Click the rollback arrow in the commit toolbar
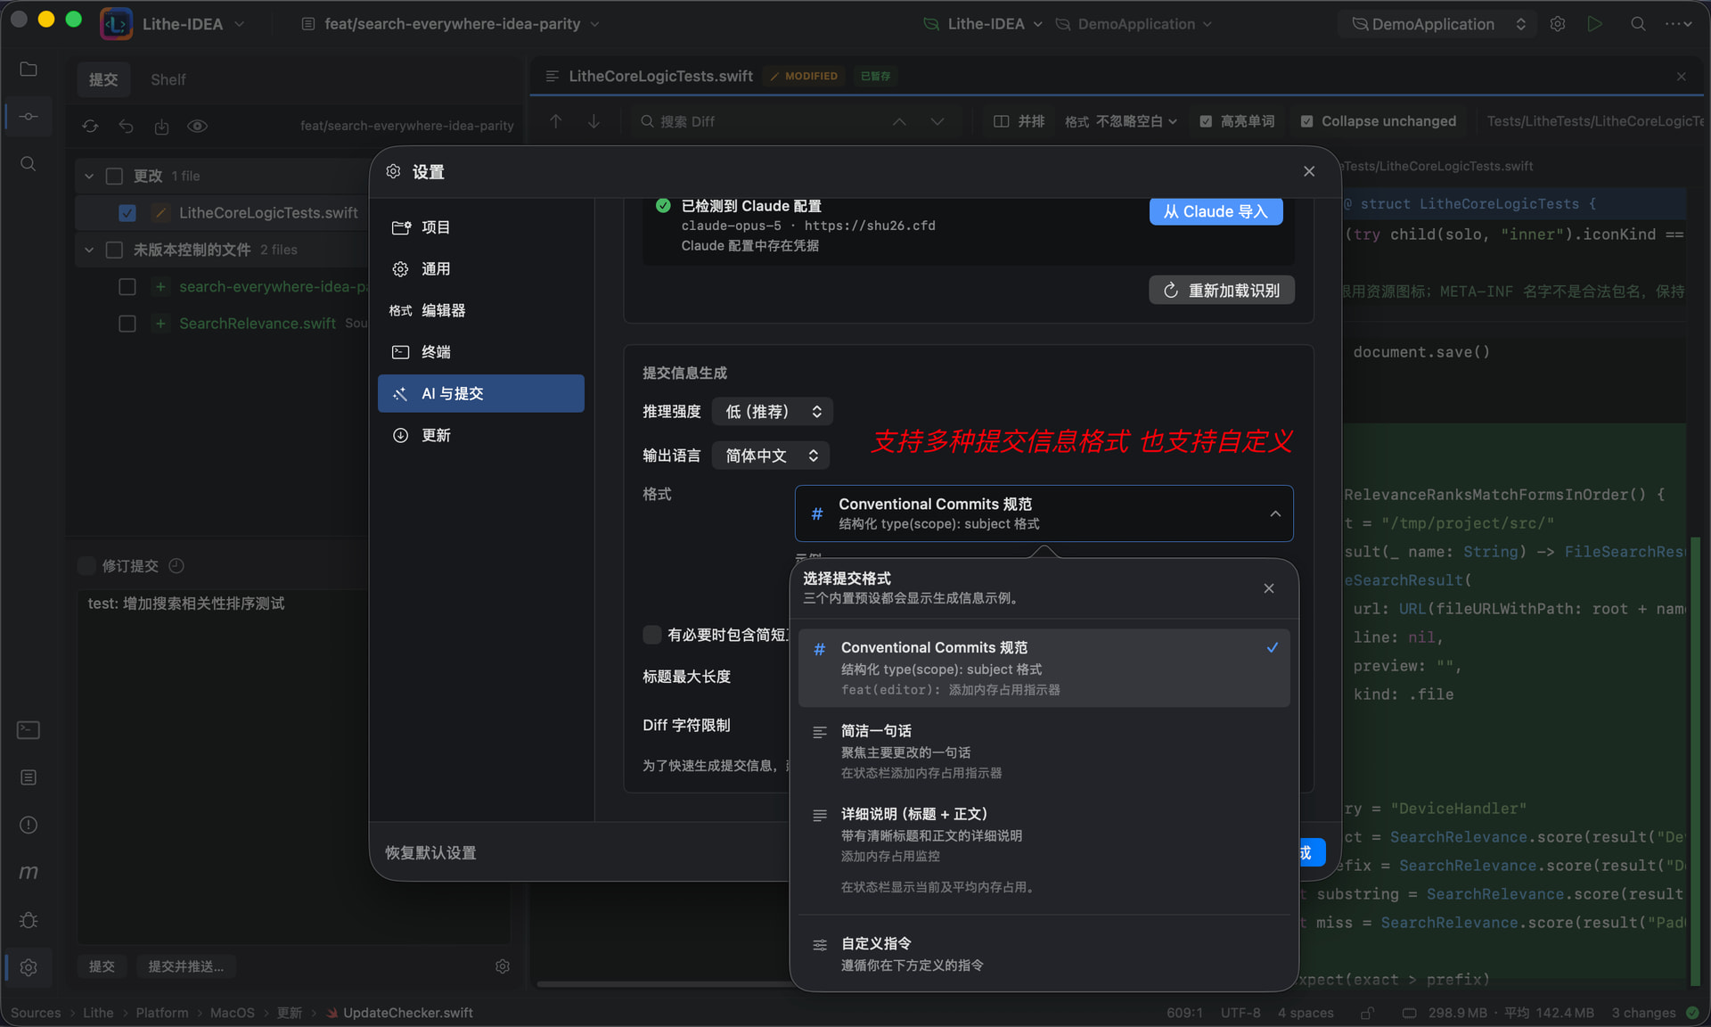Screen dimensions: 1711x1027 click(x=126, y=126)
